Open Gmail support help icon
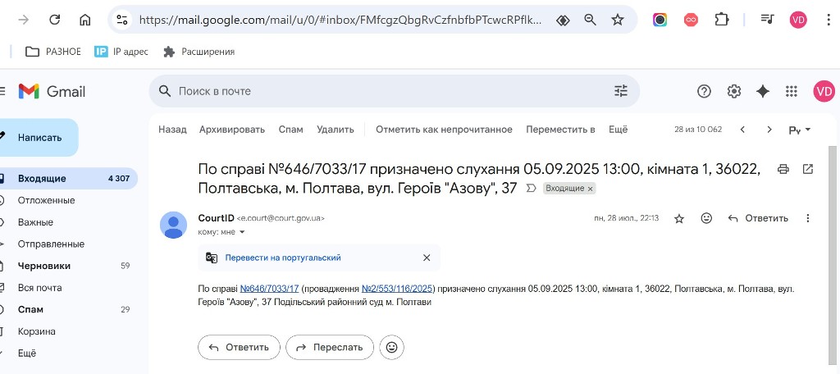The width and height of the screenshot is (840, 374). coord(704,91)
